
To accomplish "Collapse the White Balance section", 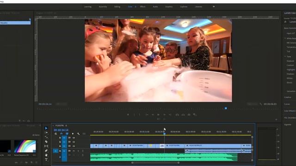I will click(285, 38).
